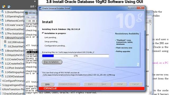The width and height of the screenshot is (169, 95).
Task: Click the 'Revolutionary Availability' panel heading
Action: (127, 34)
